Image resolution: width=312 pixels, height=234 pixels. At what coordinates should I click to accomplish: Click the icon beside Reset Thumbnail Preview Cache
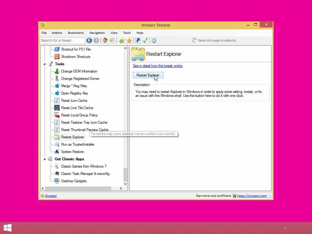(x=57, y=130)
